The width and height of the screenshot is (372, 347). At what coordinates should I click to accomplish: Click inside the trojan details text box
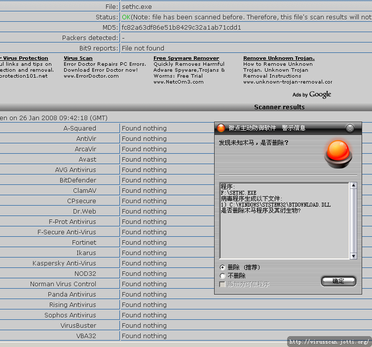click(284, 227)
